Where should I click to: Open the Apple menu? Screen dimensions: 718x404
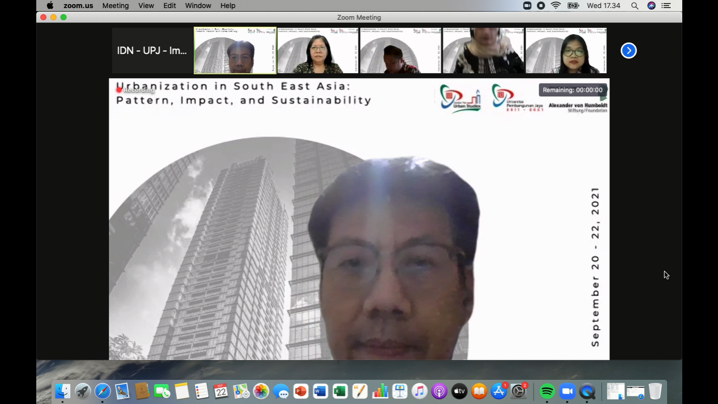[50, 5]
